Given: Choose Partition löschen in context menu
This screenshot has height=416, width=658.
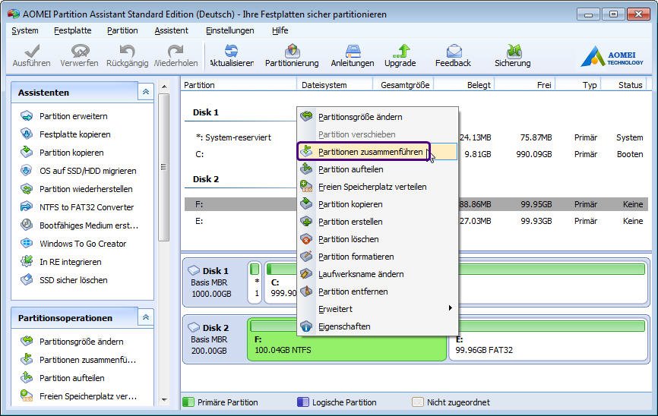Looking at the screenshot, I should (x=378, y=239).
